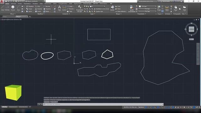
Task: Click the SUPERIOR face of ViewCube
Action: (191, 29)
